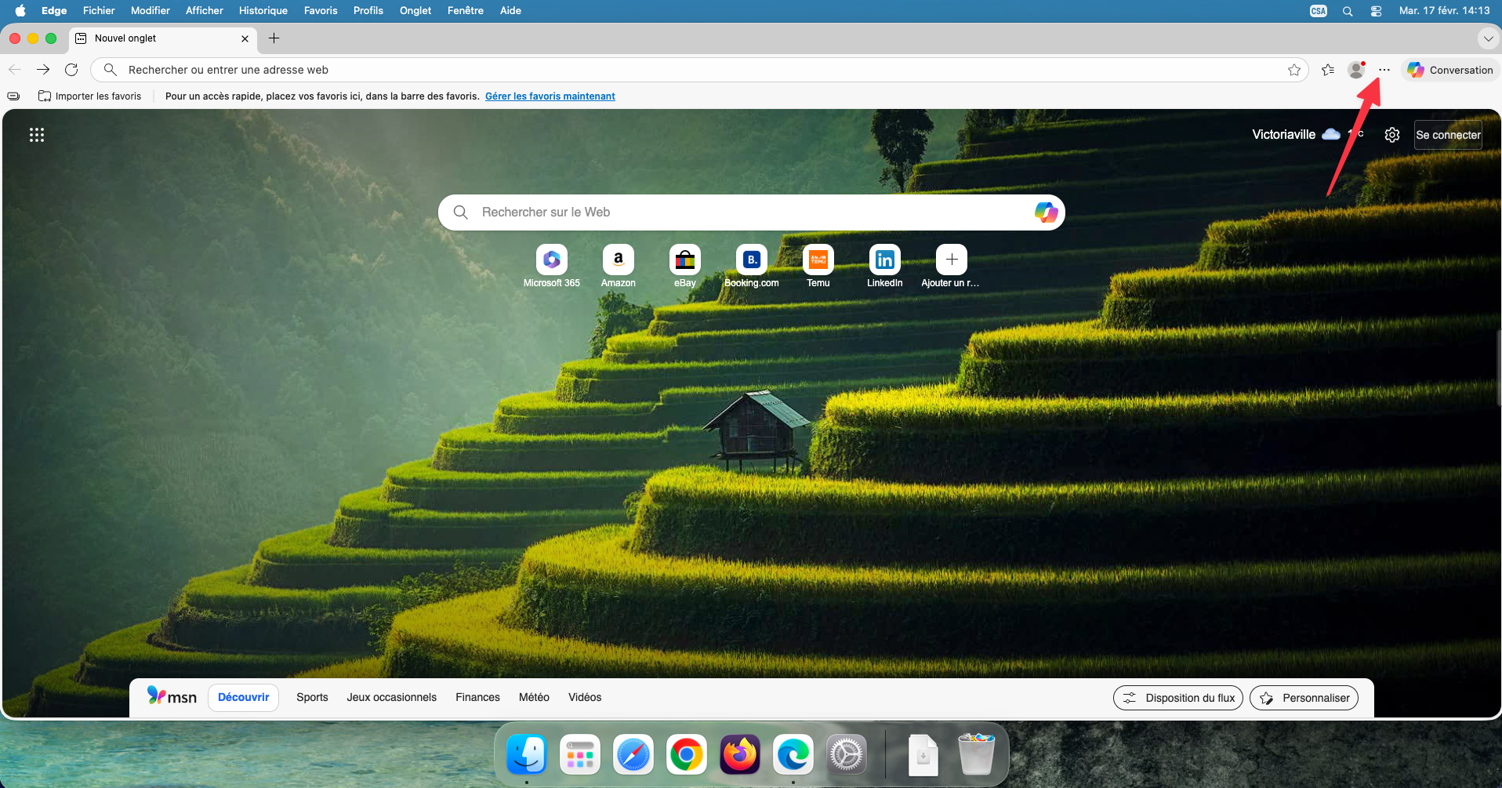The height and width of the screenshot is (788, 1502).
Task: Open Finder from the Dock
Action: pyautogui.click(x=527, y=754)
